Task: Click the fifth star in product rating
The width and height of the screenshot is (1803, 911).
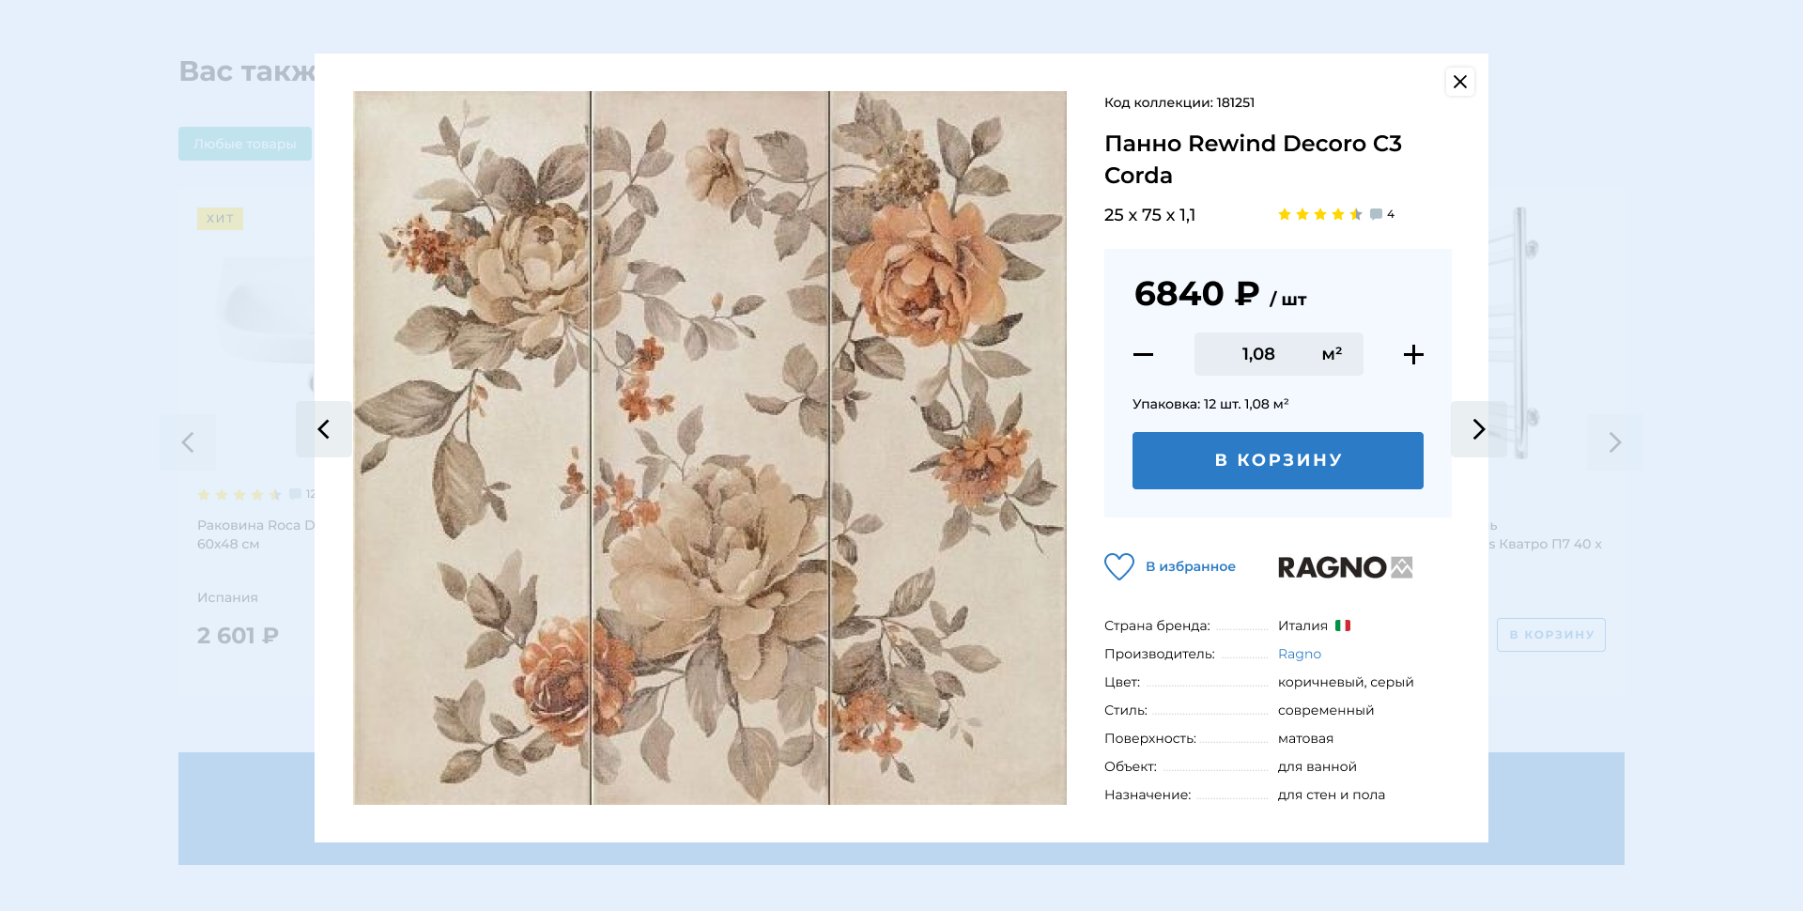Action: [x=1353, y=214]
